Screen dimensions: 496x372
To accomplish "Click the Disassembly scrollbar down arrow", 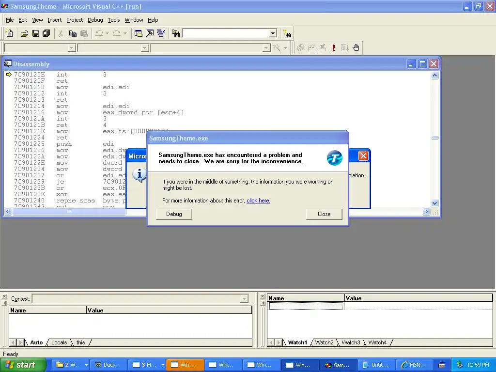I will pos(434,203).
